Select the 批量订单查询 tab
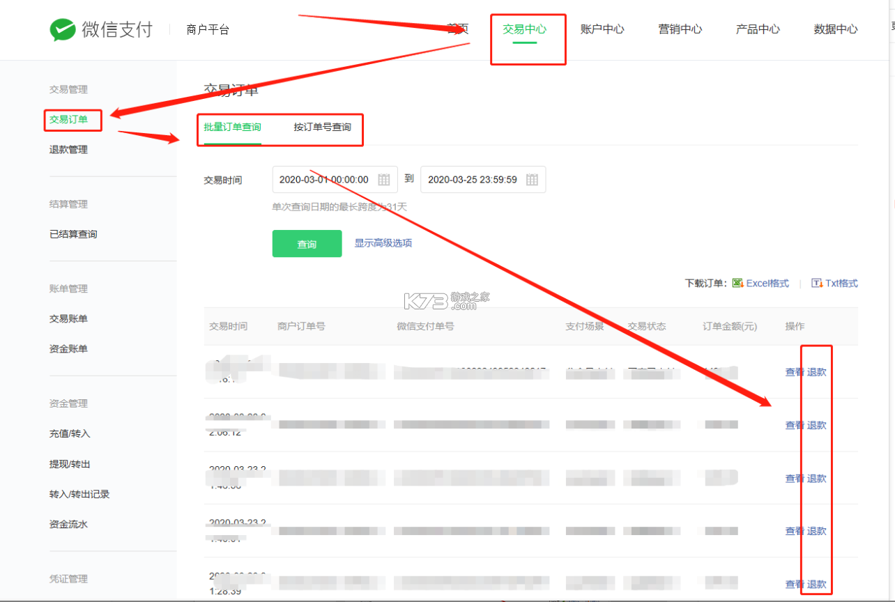Image resolution: width=895 pixels, height=602 pixels. click(x=232, y=128)
